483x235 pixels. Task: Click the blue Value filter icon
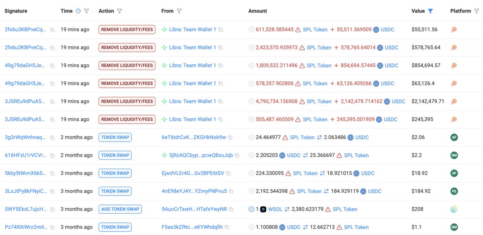tap(430, 11)
